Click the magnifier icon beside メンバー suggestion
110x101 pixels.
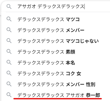(x=9, y=30)
